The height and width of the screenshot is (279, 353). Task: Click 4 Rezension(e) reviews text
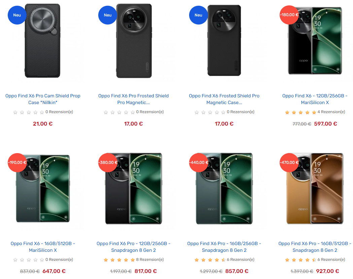331,112
